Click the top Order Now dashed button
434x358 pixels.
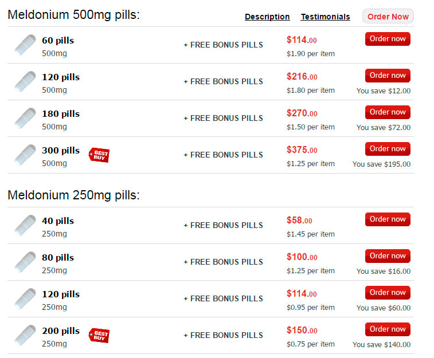pyautogui.click(x=388, y=17)
